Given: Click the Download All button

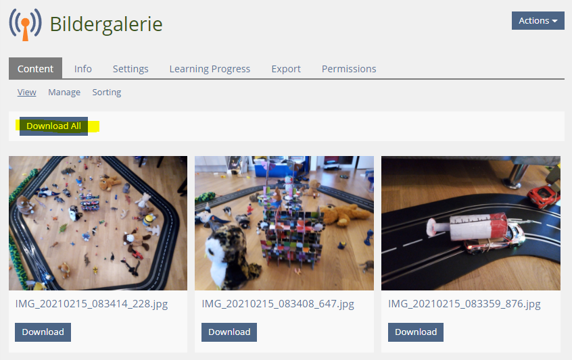Looking at the screenshot, I should (x=53, y=126).
